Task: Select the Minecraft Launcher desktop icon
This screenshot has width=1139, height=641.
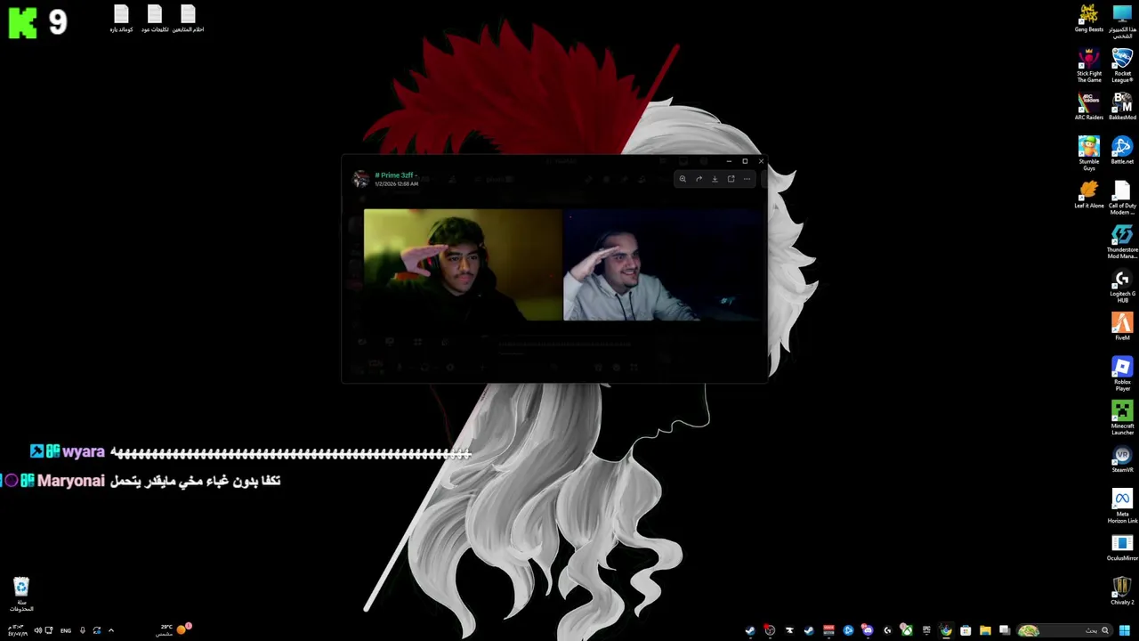Action: [x=1122, y=418]
